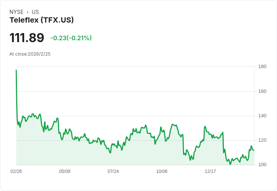277x191 pixels.
Task: Click the final data point of the price line
Action: coord(254,150)
